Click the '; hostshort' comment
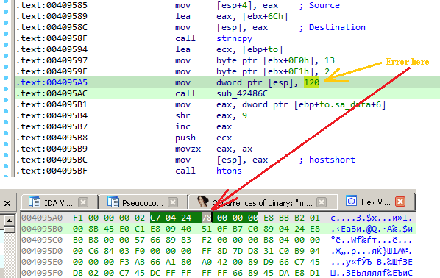Image resolution: width=440 pixels, height=278 pixels. click(x=327, y=160)
